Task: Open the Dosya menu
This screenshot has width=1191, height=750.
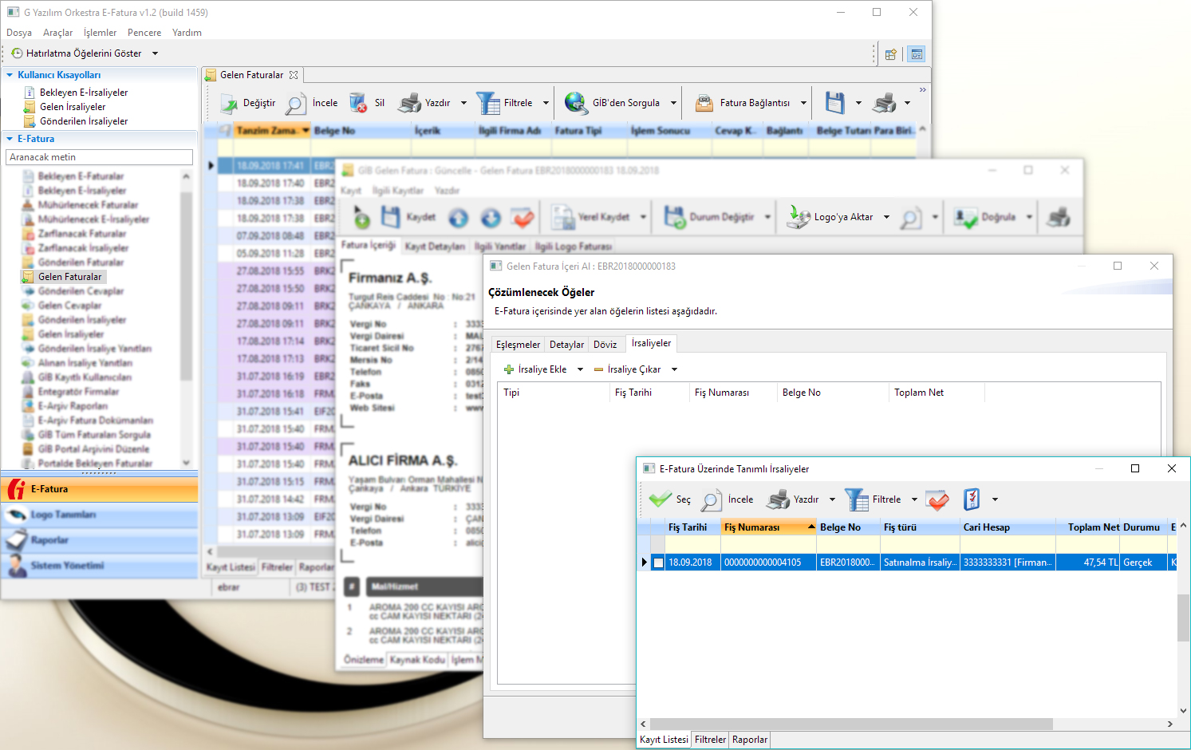Action: 19,33
